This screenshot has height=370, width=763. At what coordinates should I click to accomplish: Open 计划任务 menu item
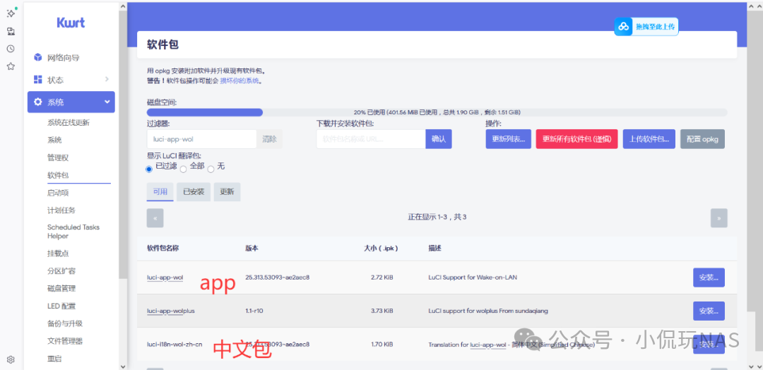pos(61,210)
